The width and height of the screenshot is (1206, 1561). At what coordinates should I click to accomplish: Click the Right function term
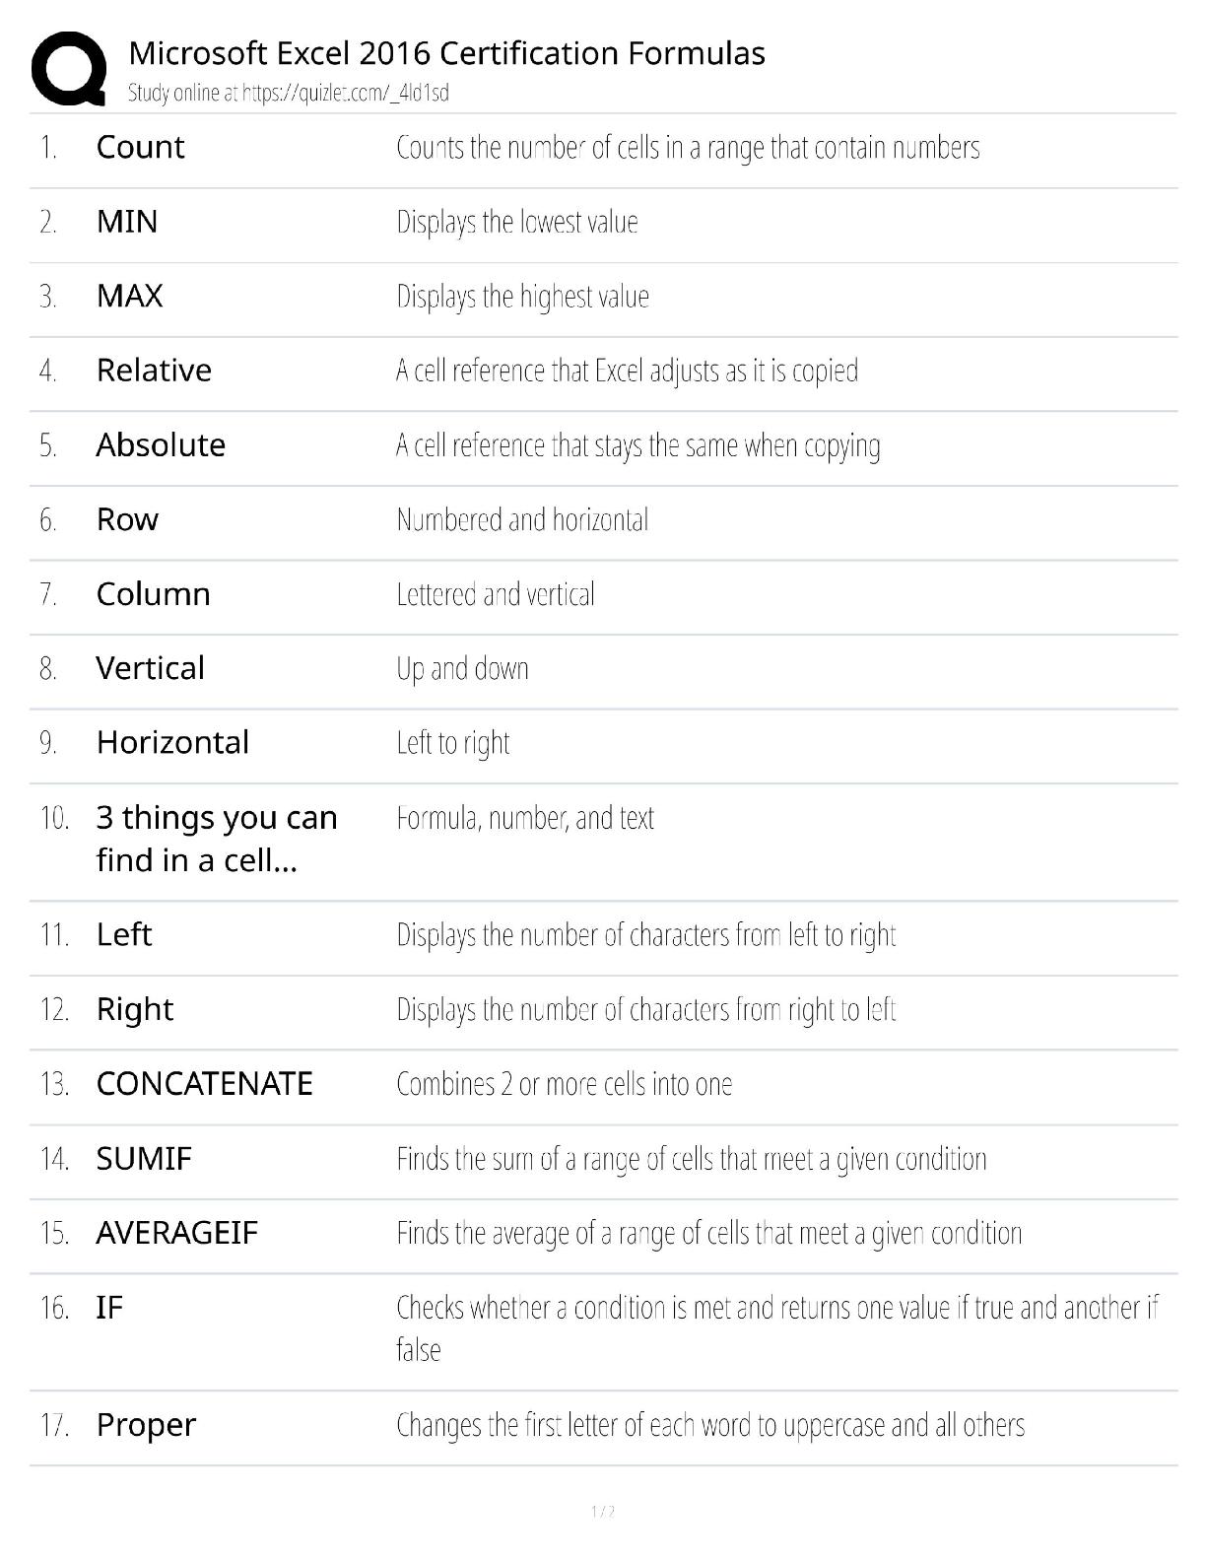[x=135, y=1009]
